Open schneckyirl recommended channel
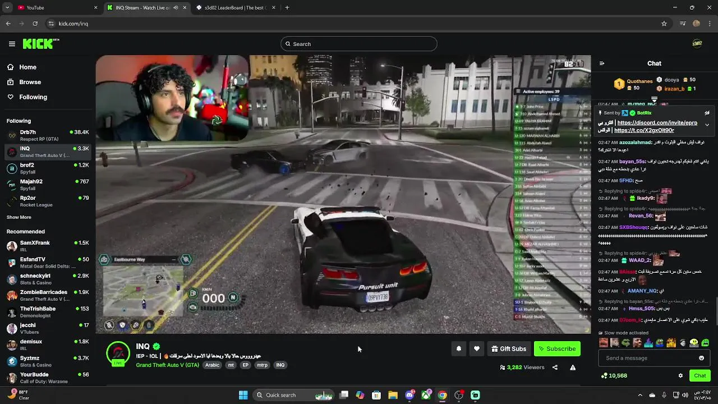The width and height of the screenshot is (718, 404). point(47,279)
